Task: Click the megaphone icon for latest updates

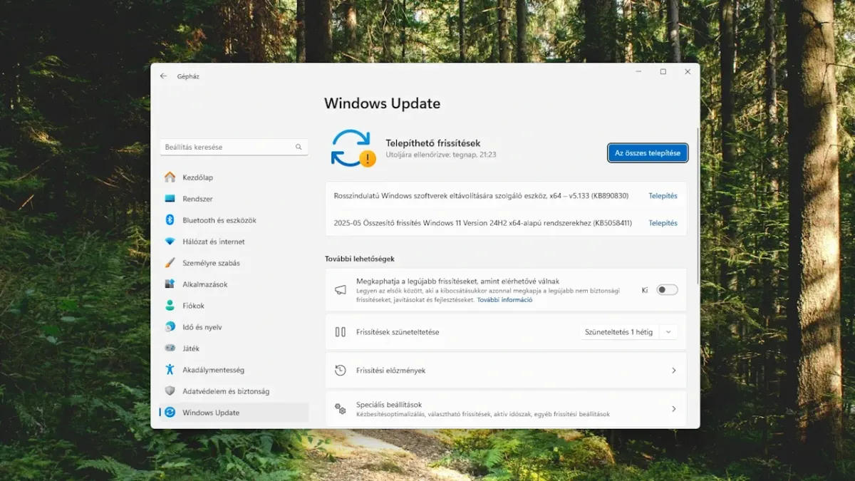Action: tap(341, 290)
